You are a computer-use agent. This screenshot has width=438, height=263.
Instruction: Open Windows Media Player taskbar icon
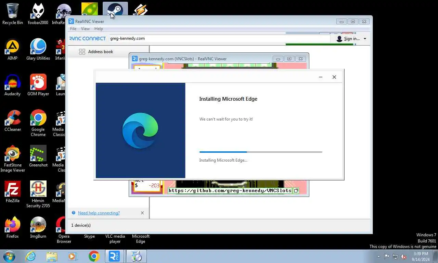point(73,256)
